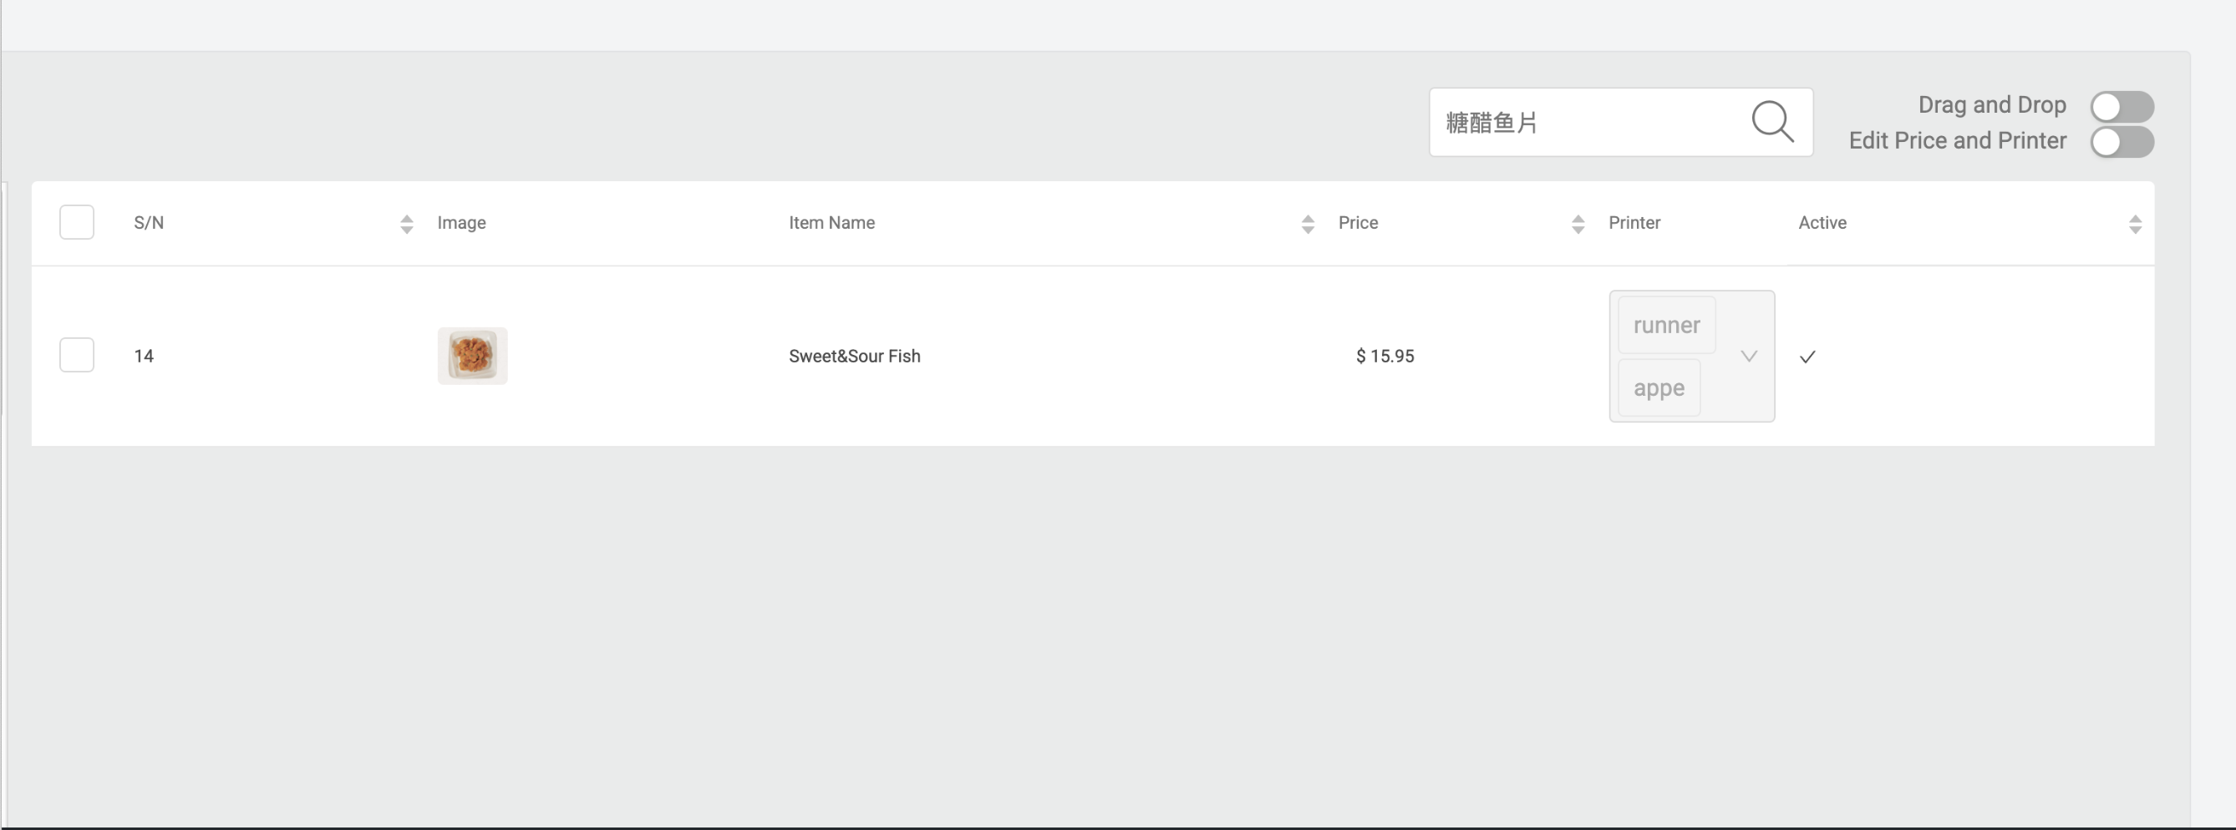Click the Active checkmark for item 14
Screen dimensions: 2236x830
coord(1807,357)
